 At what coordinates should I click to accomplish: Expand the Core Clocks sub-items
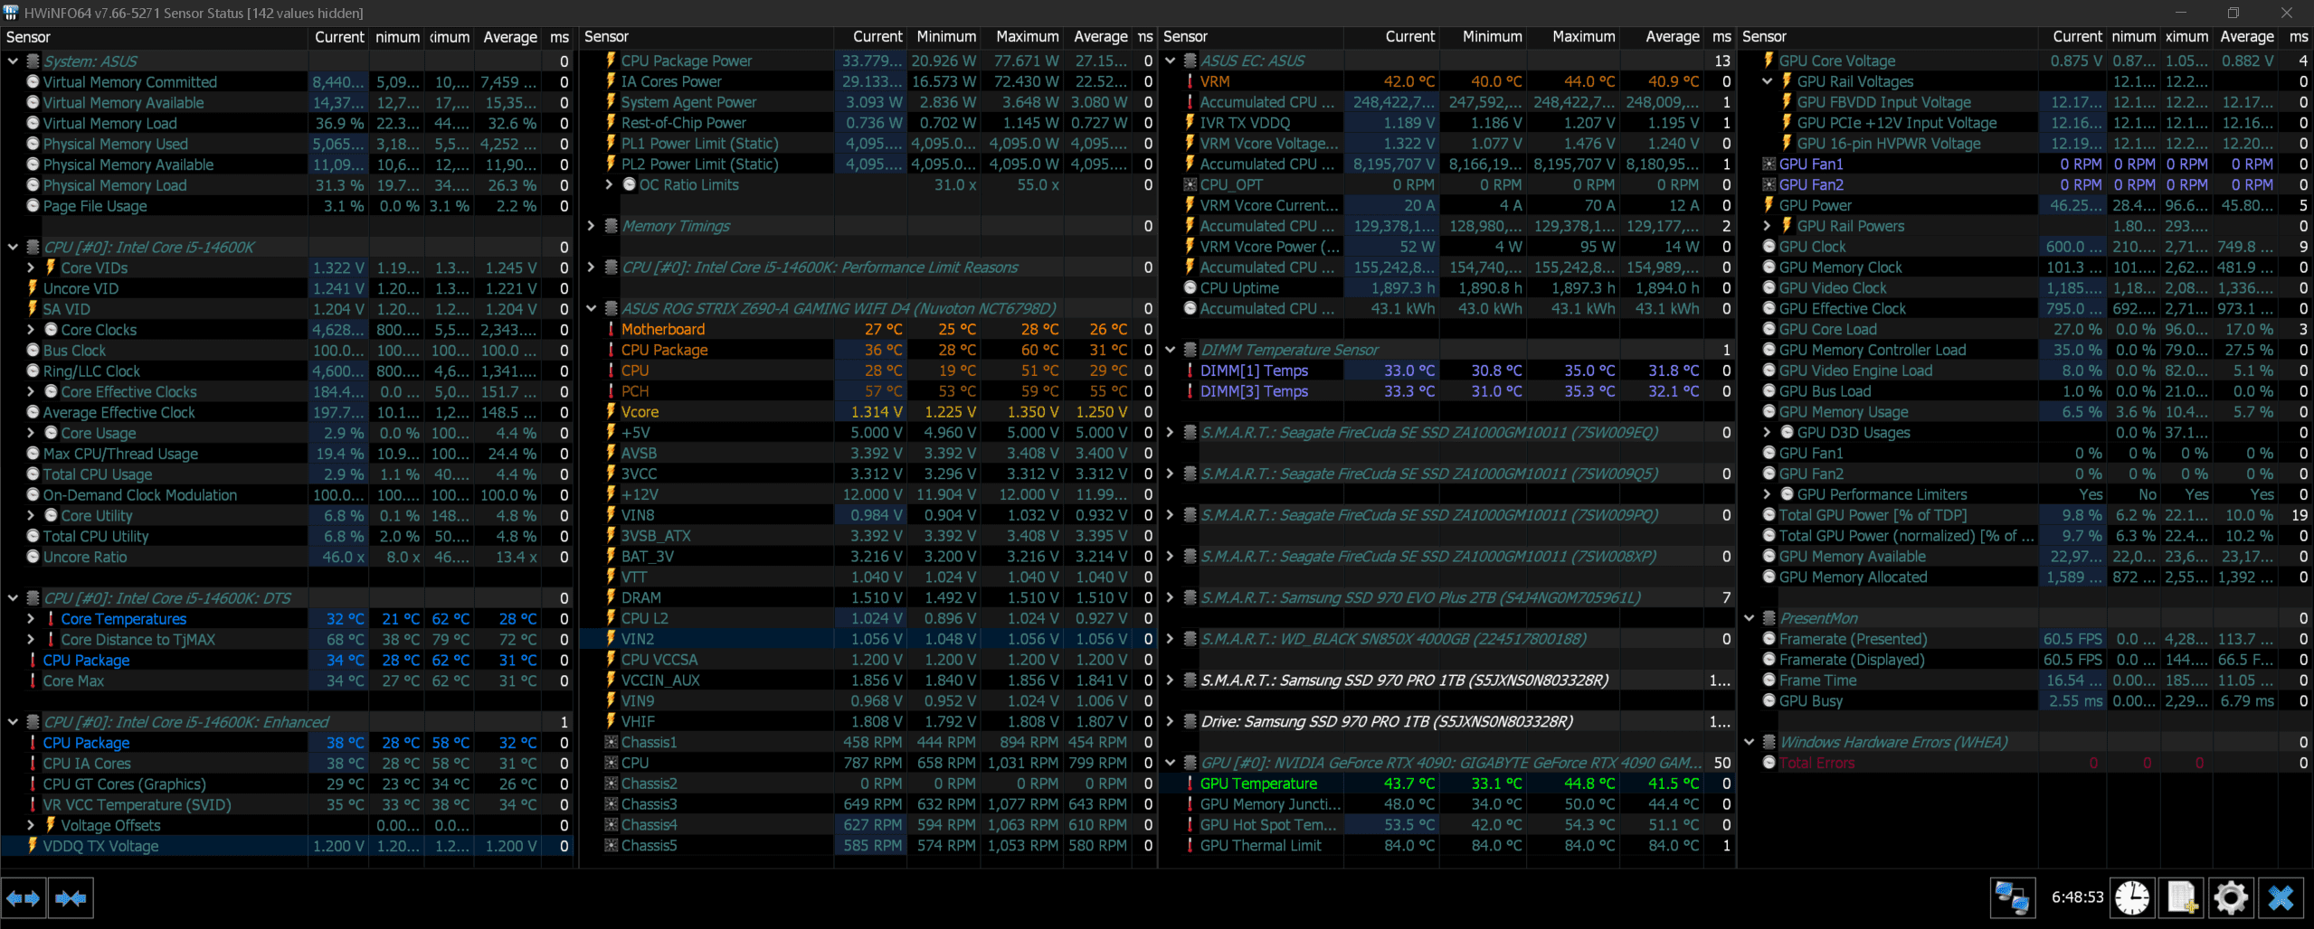click(31, 330)
